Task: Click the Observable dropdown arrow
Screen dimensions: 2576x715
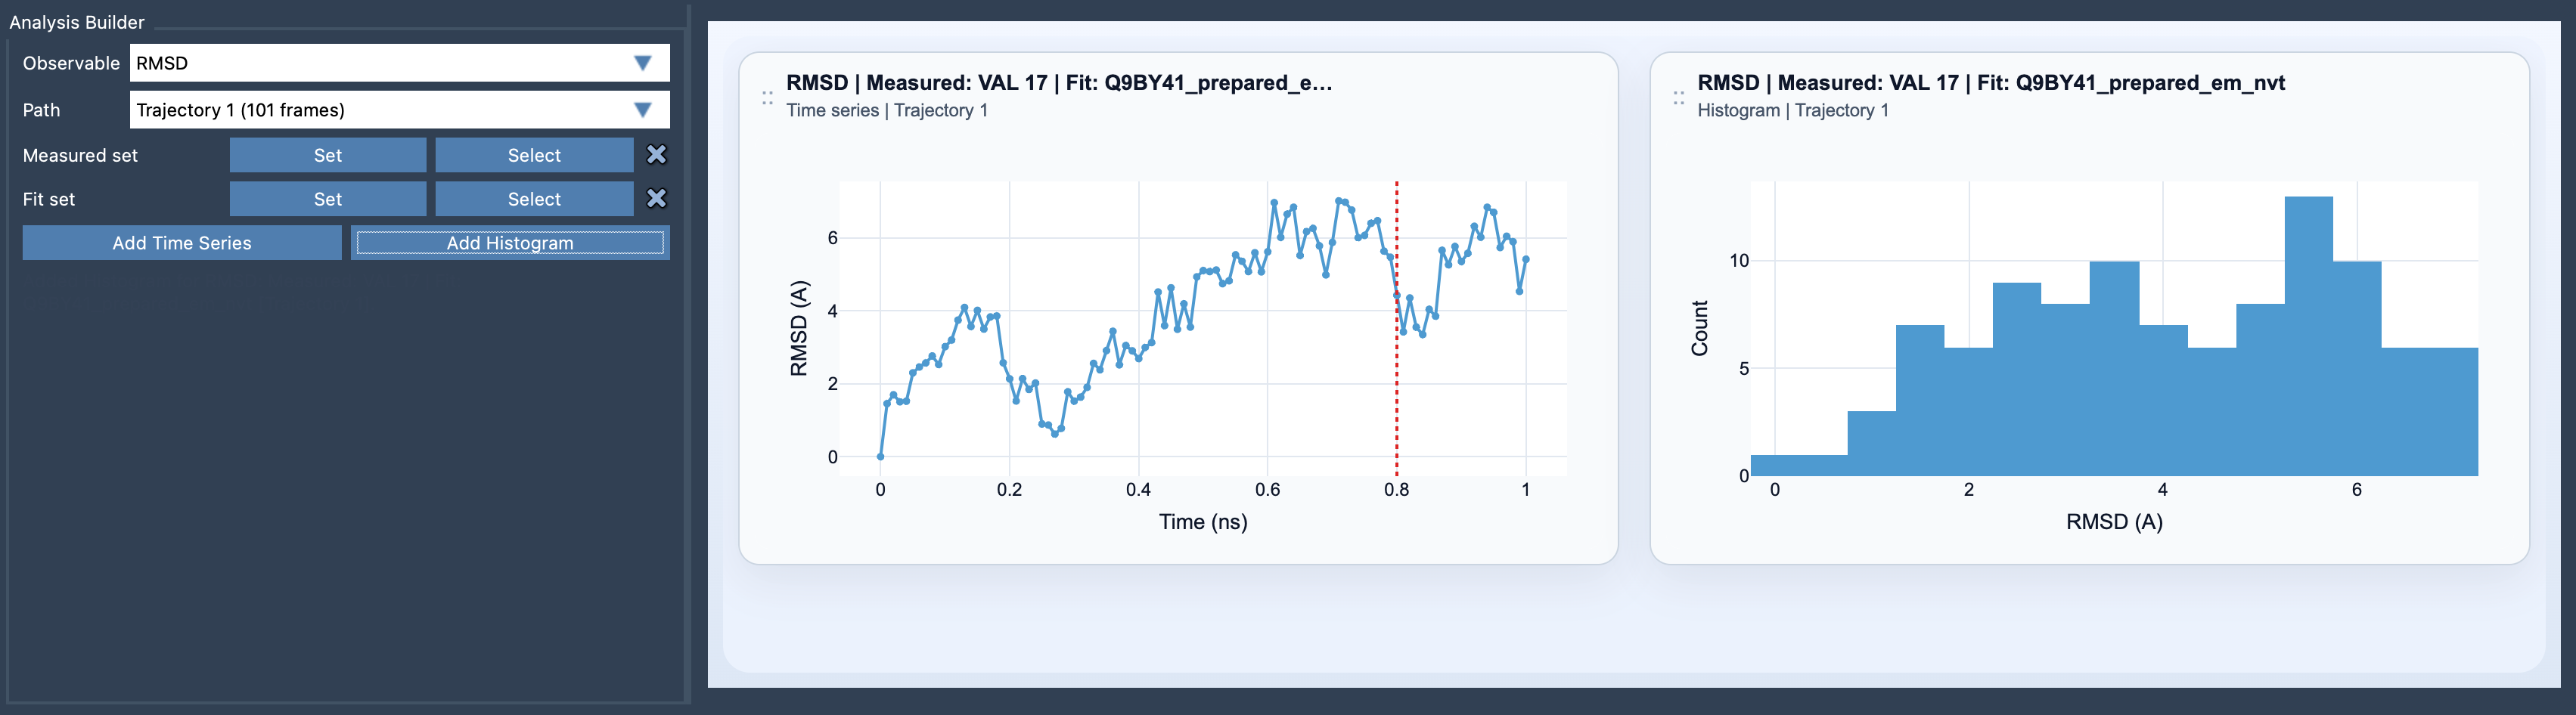Action: pos(644,62)
